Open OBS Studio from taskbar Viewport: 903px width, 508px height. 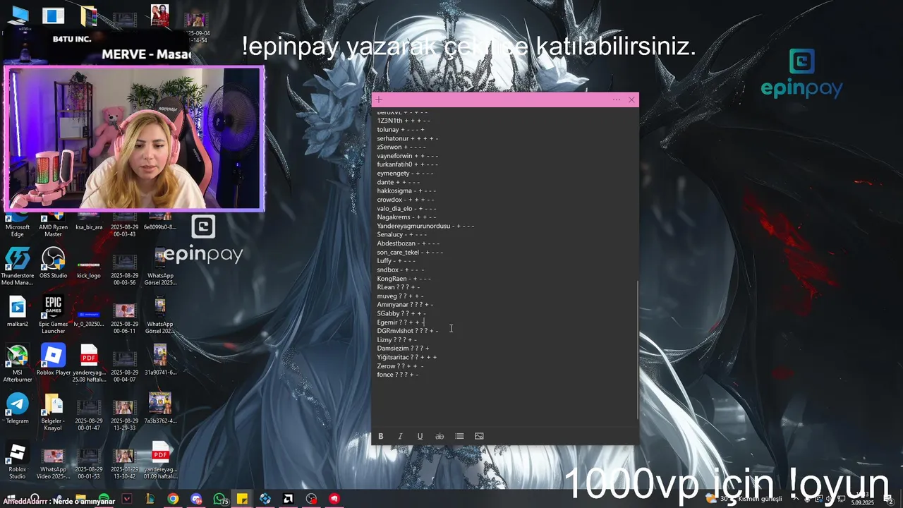(312, 499)
